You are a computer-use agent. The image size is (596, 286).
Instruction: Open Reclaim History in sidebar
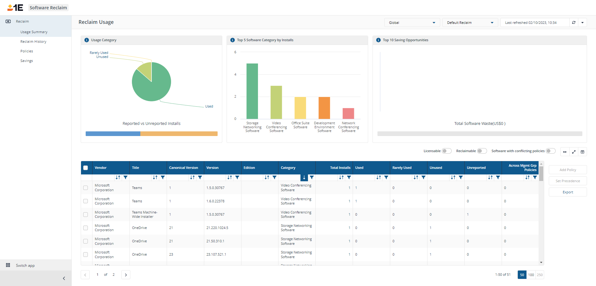34,42
